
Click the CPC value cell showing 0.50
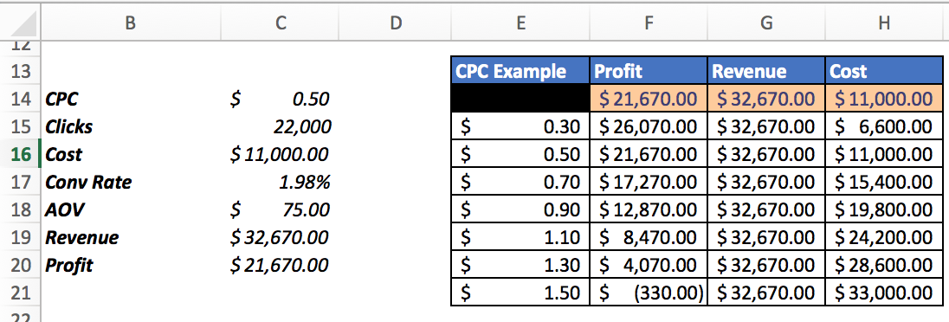280,99
